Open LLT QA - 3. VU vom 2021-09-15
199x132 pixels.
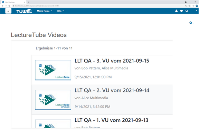(x=112, y=61)
